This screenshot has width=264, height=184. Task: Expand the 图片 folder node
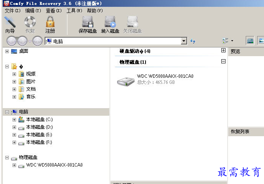click(x=14, y=82)
